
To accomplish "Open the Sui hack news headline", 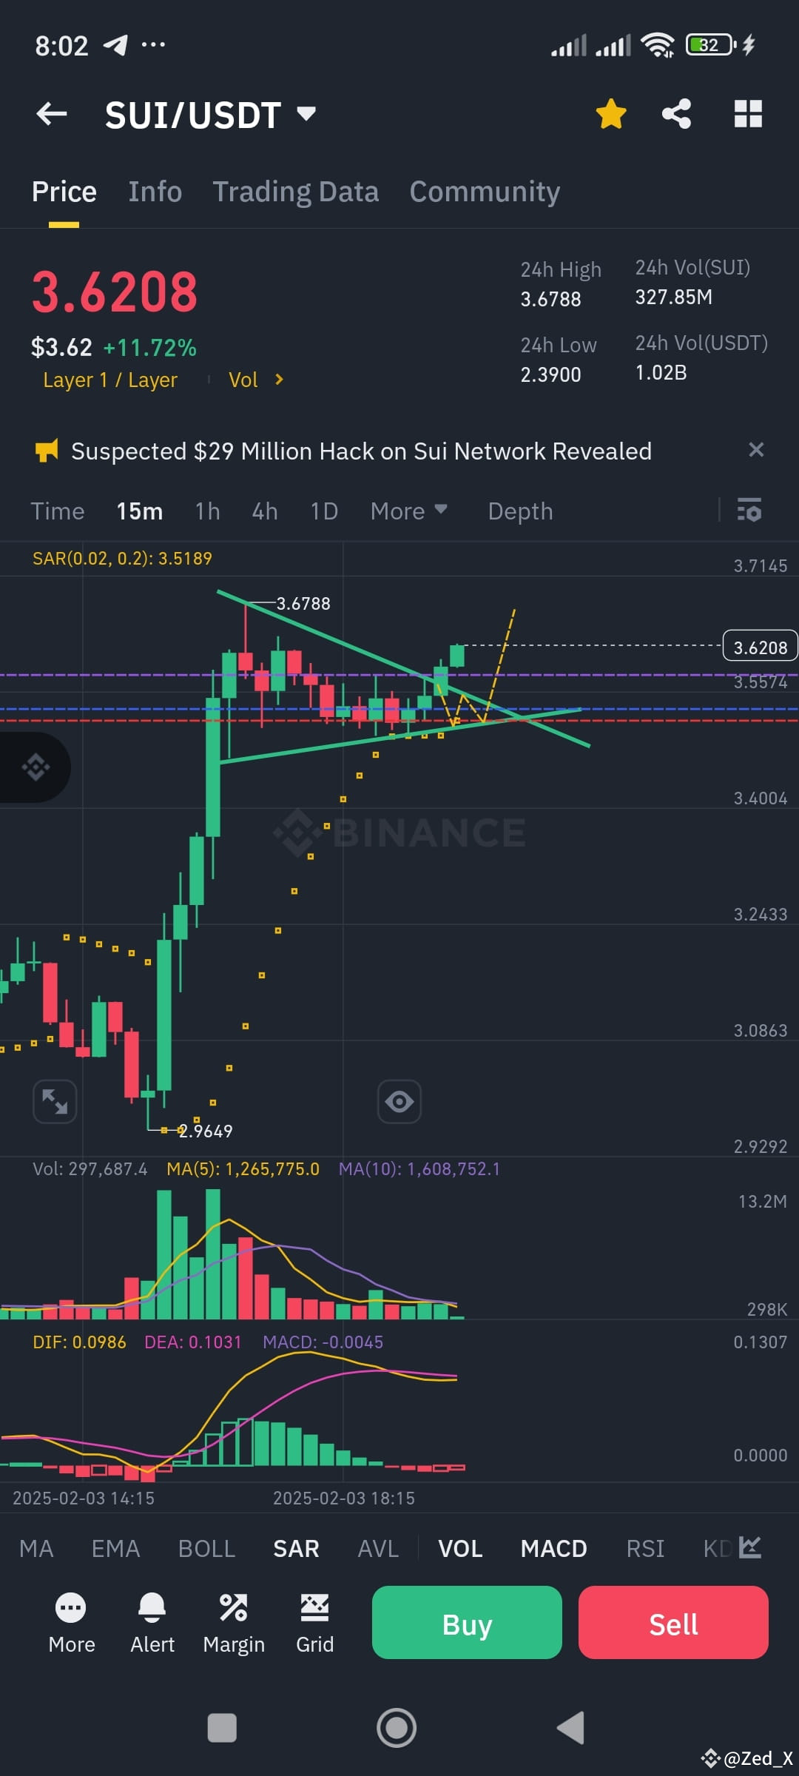I will (x=361, y=451).
